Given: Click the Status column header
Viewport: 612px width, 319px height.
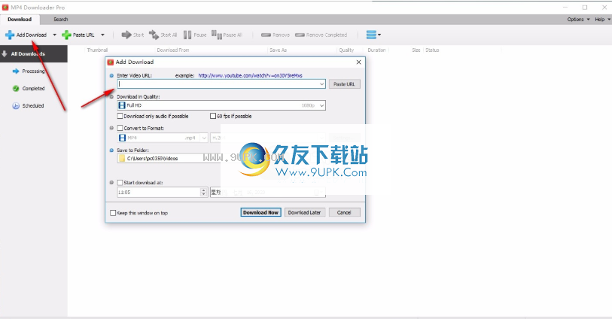Looking at the screenshot, I should (432, 50).
